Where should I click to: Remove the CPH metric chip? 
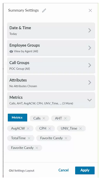[50, 129]
